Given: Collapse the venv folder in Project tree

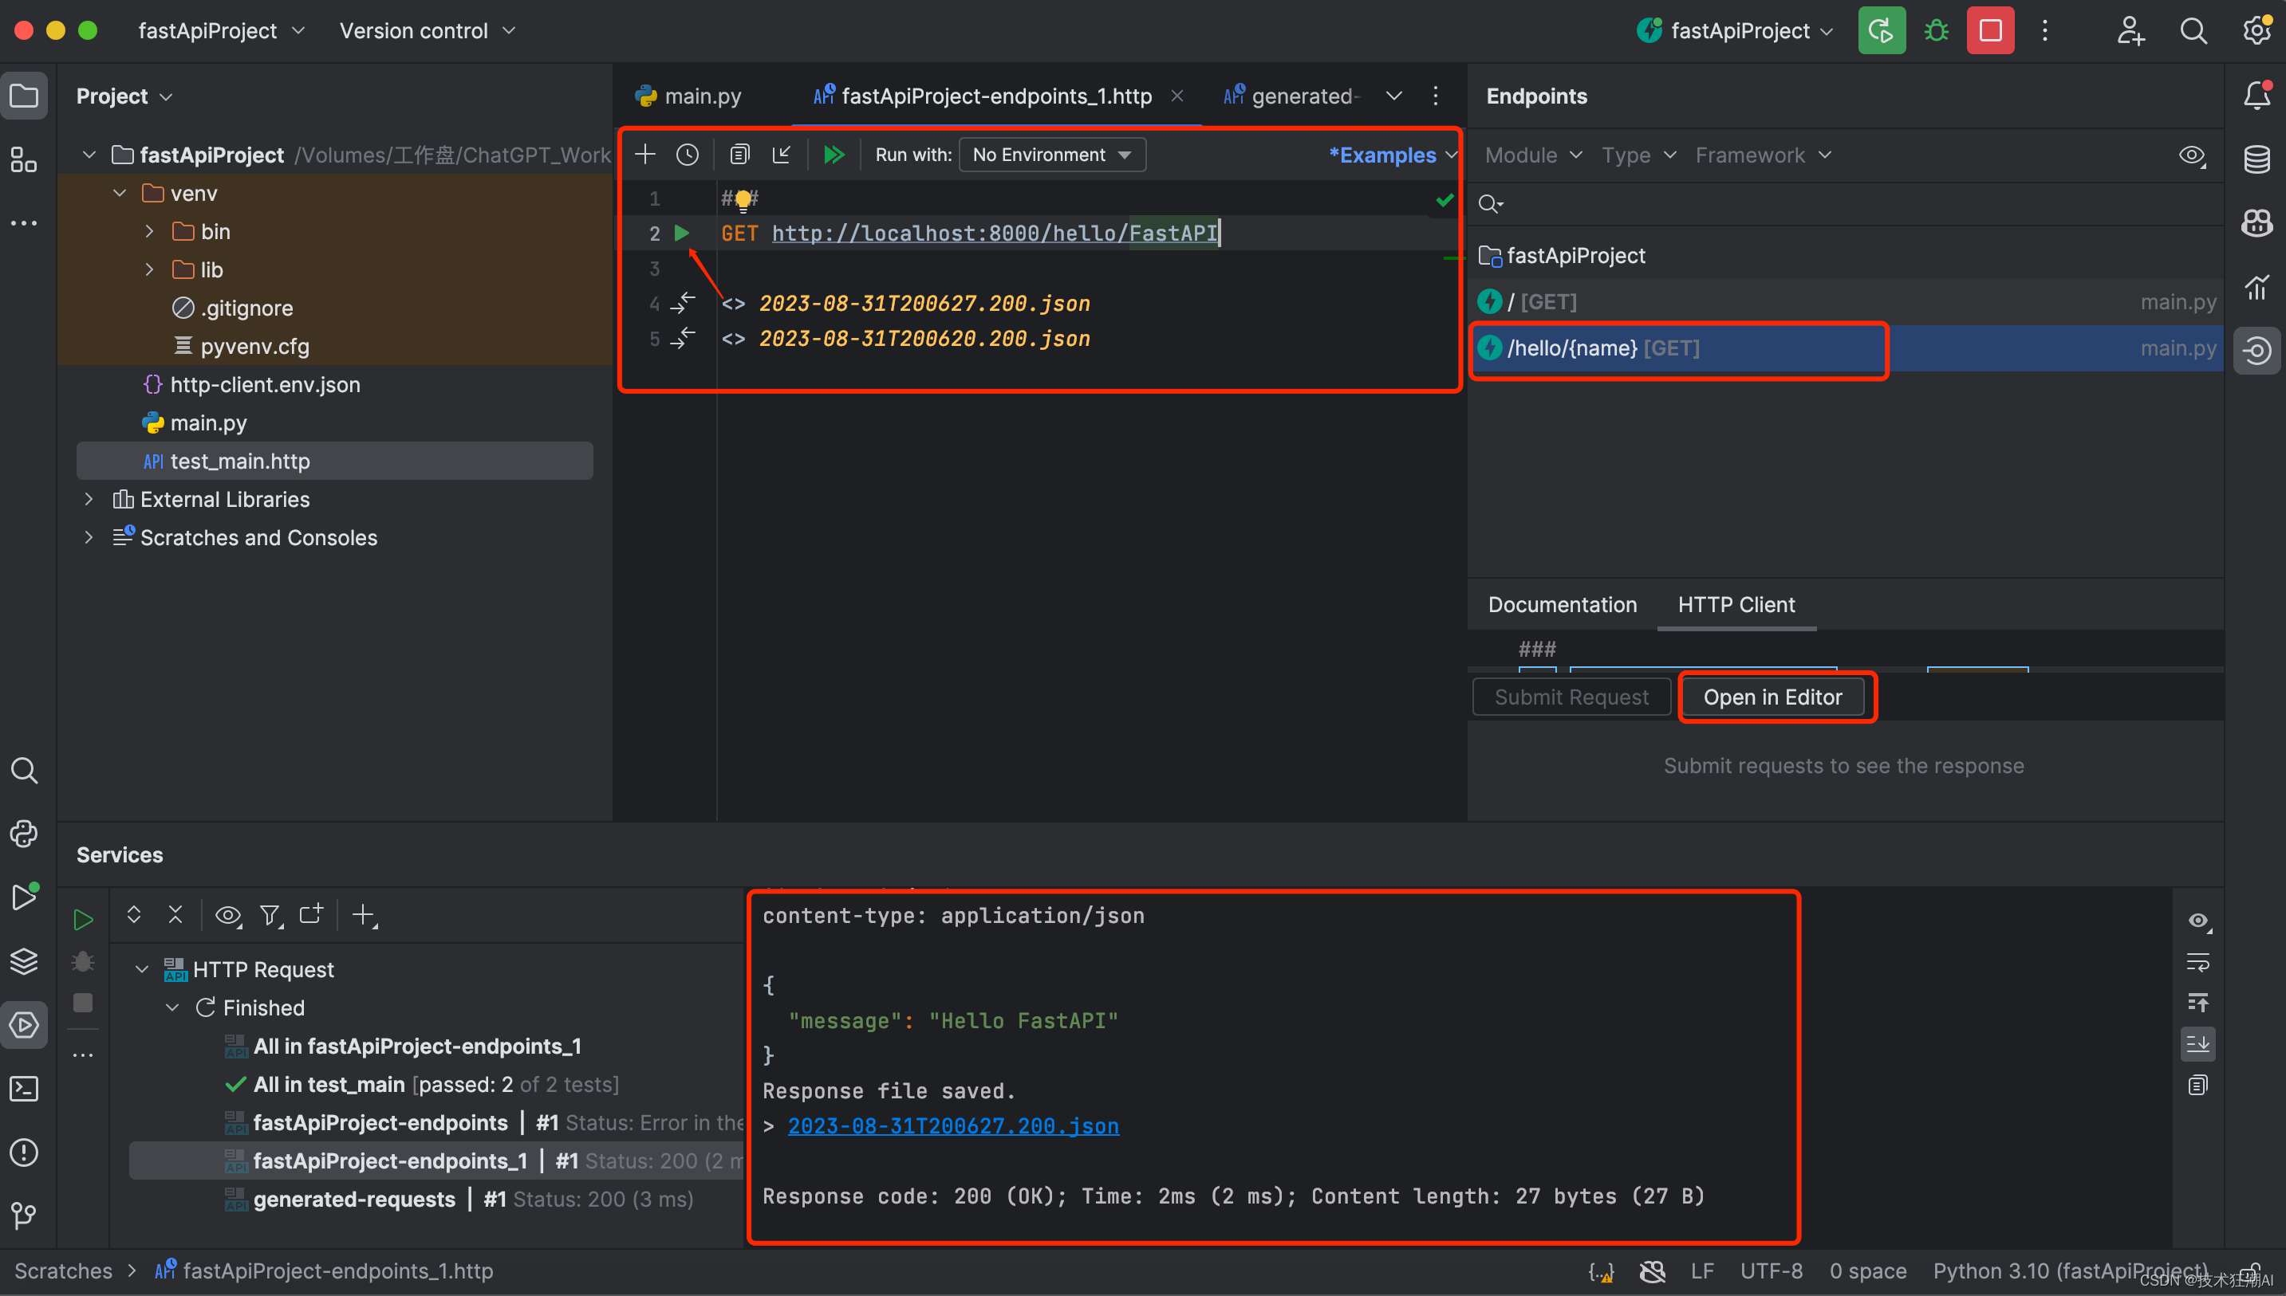Looking at the screenshot, I should coord(120,193).
